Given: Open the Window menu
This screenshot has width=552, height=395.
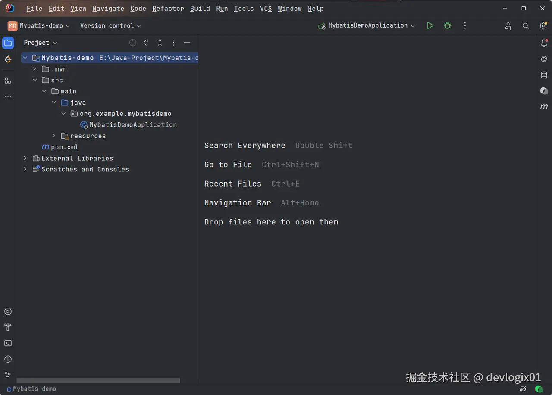Looking at the screenshot, I should 290,9.
